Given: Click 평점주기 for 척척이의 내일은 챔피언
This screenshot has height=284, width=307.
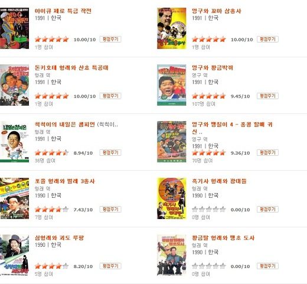Looking at the screenshot, I should (x=110, y=152).
